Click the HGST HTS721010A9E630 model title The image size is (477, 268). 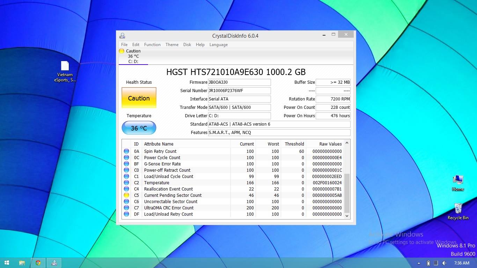[x=236, y=72]
